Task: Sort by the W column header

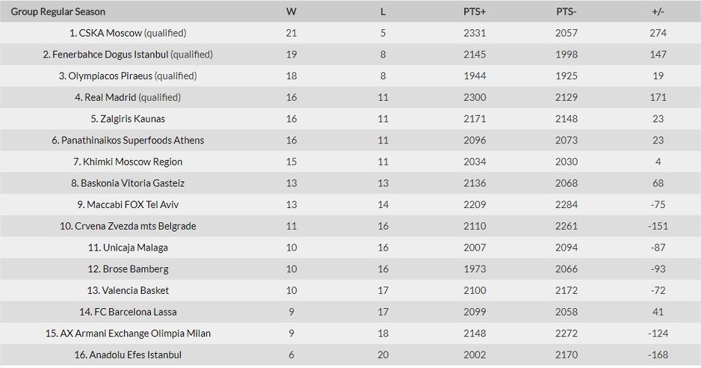Action: pos(291,12)
